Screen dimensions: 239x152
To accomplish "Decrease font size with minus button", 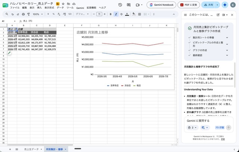I will coord(94,14).
